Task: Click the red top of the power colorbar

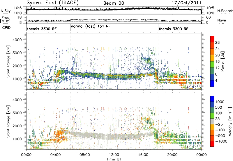Action: coord(212,39)
